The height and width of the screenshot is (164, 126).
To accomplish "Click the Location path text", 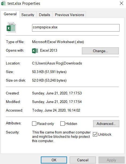I will pos(57,63).
